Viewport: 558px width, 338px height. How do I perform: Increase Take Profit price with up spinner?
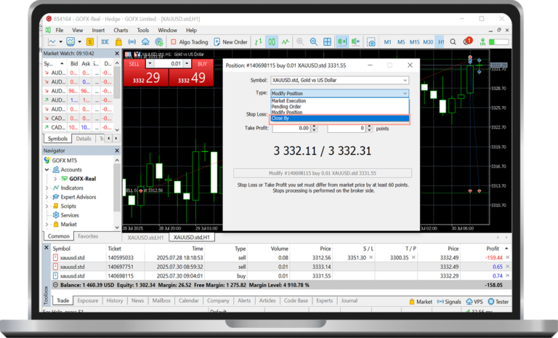click(x=314, y=126)
